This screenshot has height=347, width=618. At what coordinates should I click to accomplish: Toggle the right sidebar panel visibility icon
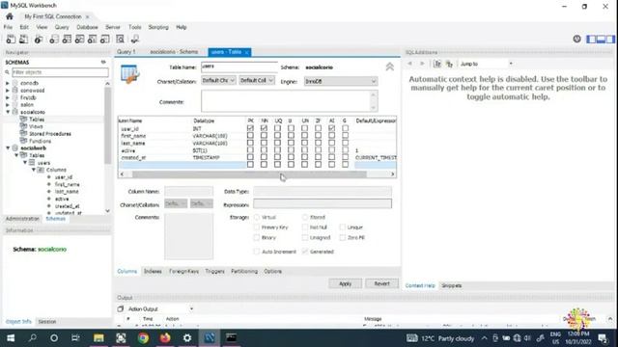[610, 39]
